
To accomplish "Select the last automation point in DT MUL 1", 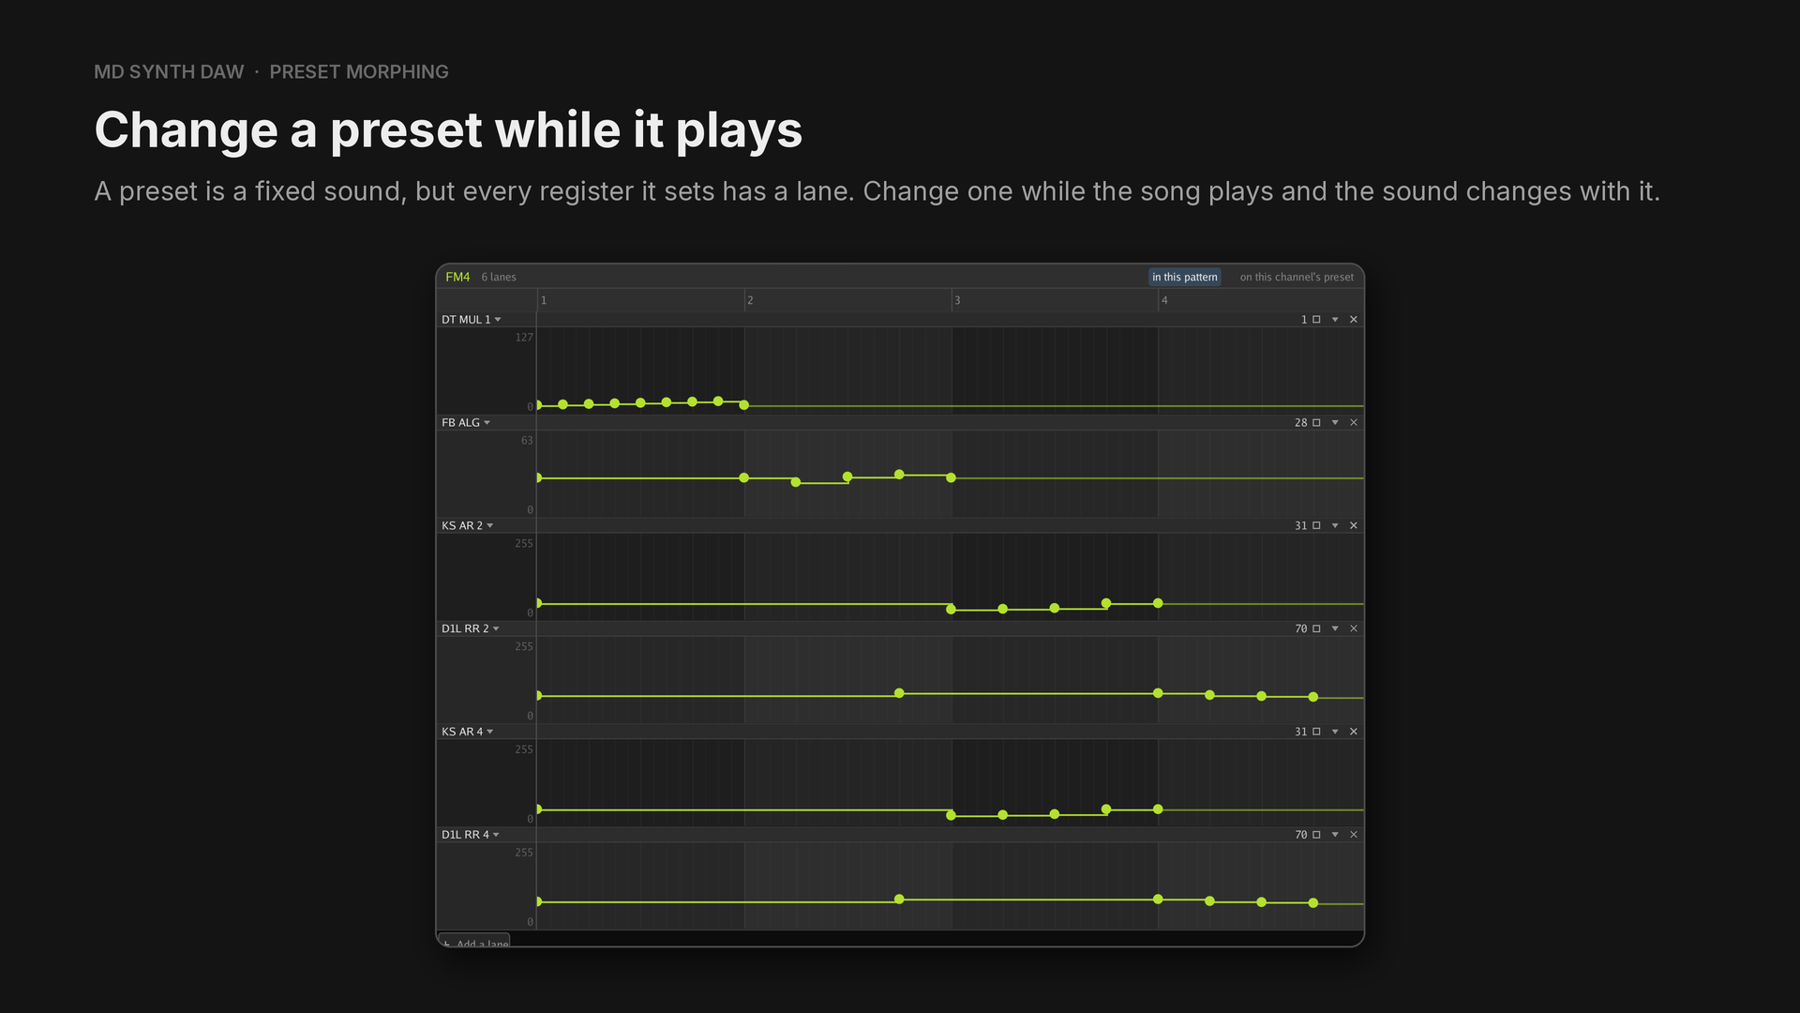I will tap(744, 405).
